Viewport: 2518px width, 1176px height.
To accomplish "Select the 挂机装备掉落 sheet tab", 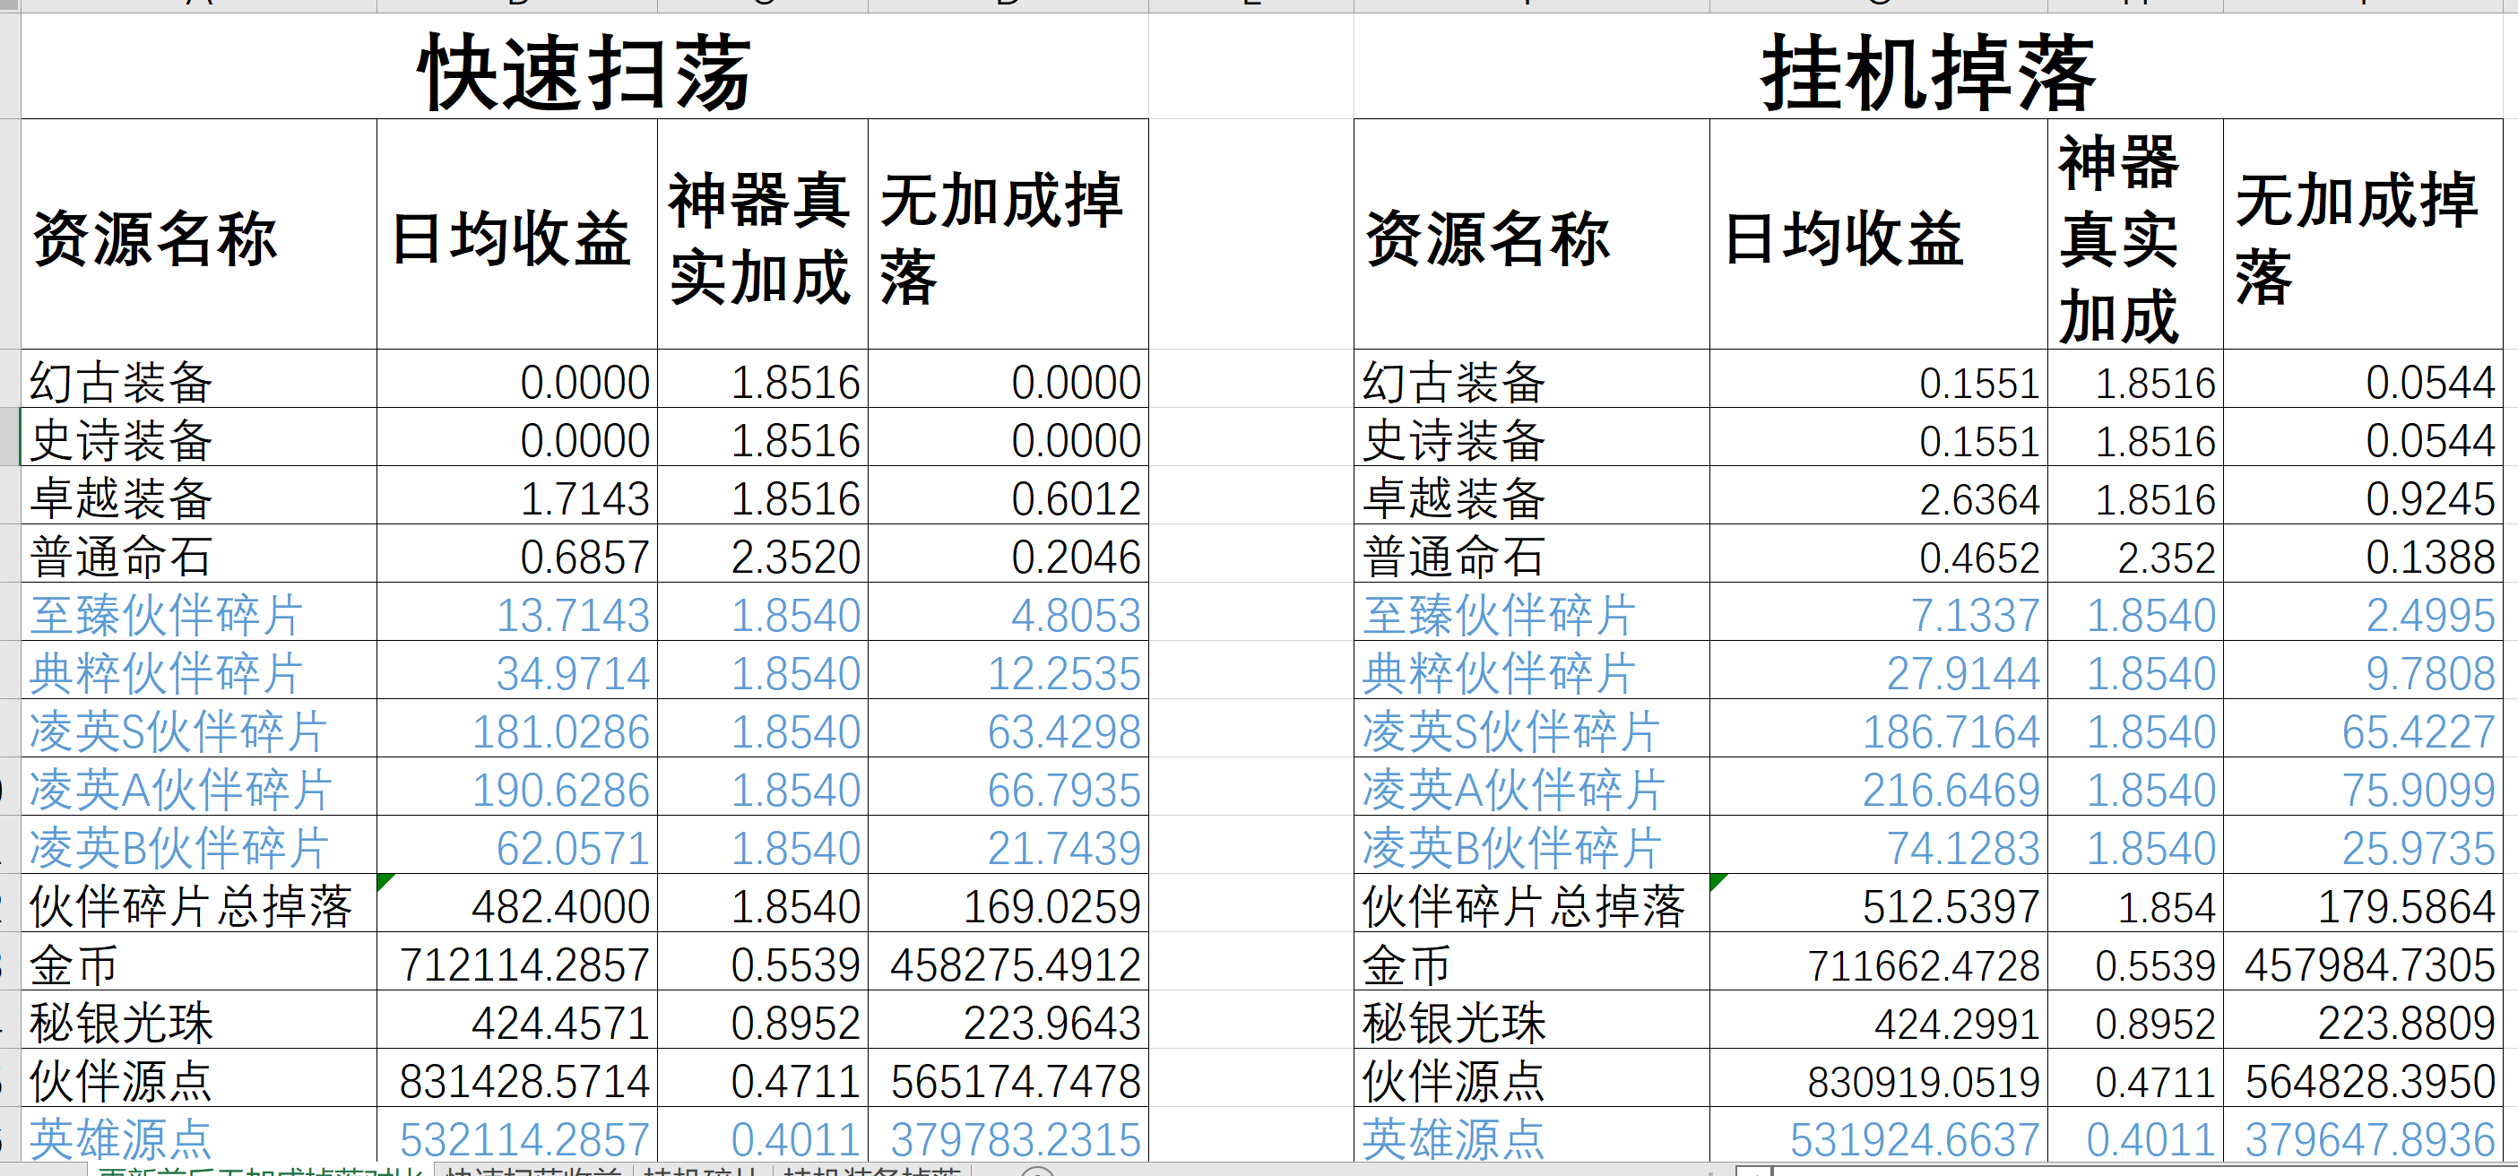I will pyautogui.click(x=872, y=1170).
